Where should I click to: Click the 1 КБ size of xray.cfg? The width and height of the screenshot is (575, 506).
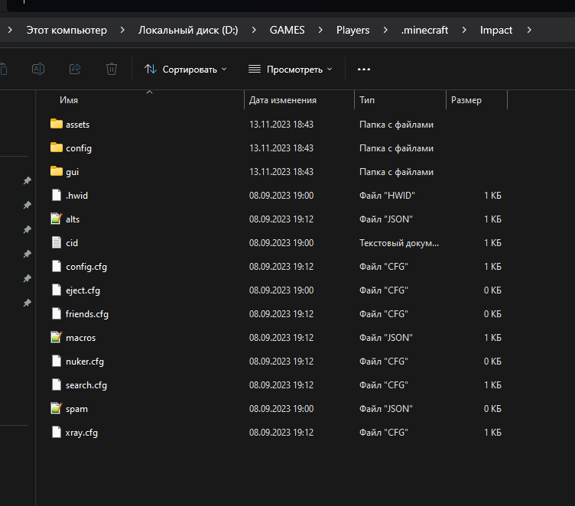coord(492,433)
